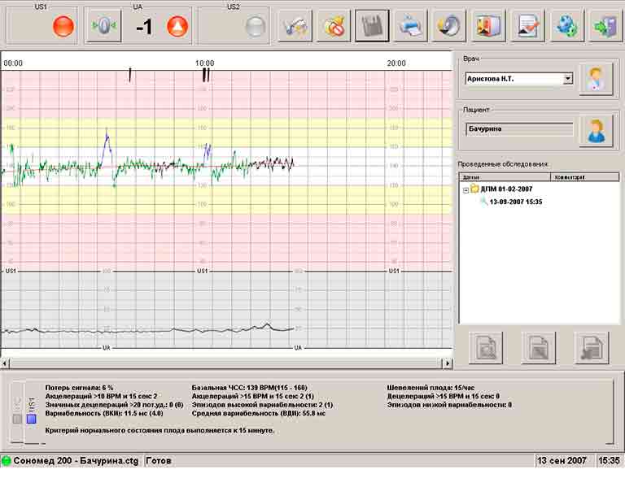Click the Бачурина patient name field
625x487 pixels.
coord(519,128)
